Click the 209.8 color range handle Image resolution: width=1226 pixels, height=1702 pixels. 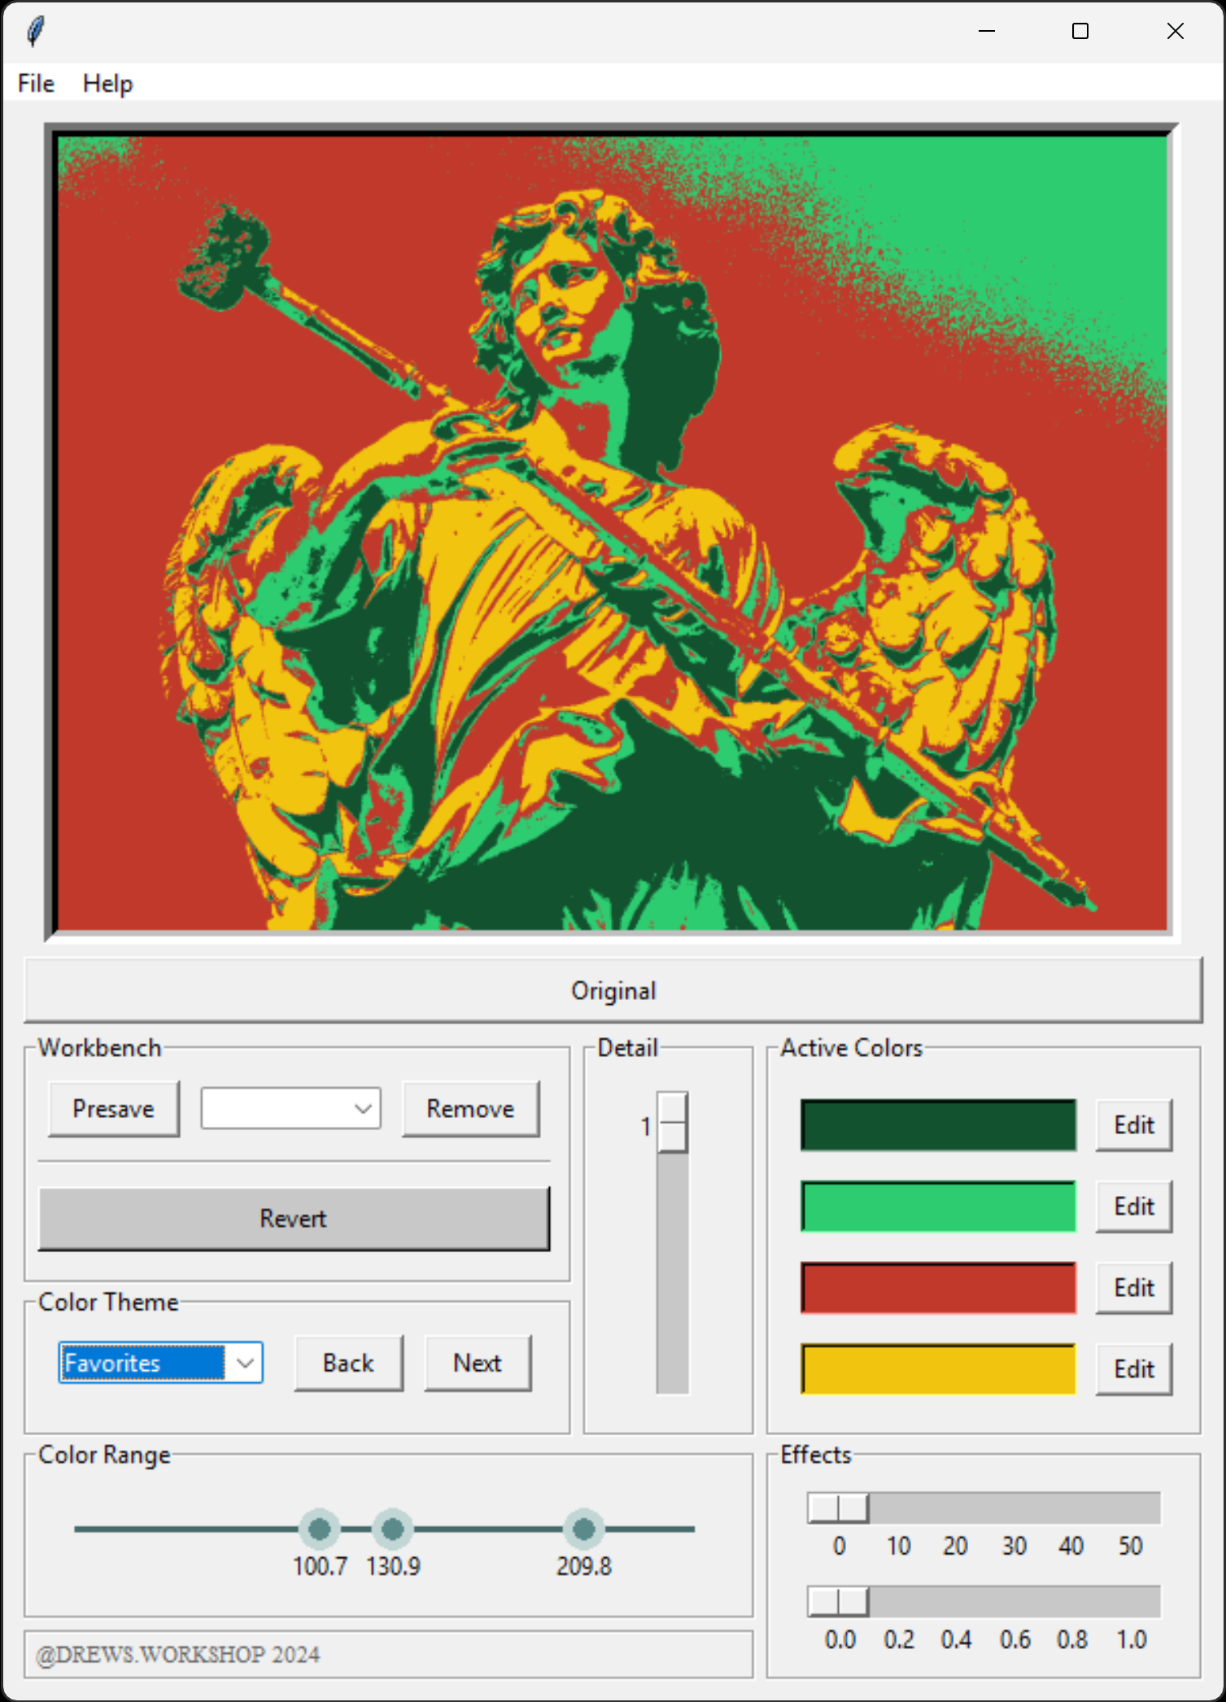[x=583, y=1530]
